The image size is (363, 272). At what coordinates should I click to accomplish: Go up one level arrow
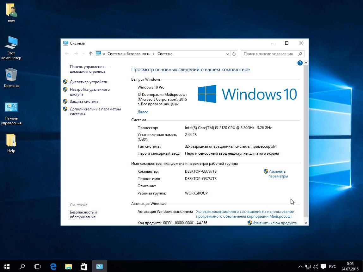[90, 54]
